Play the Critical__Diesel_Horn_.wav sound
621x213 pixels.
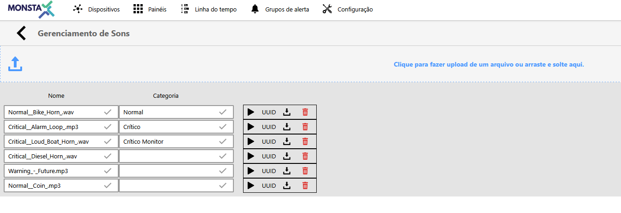[250, 156]
